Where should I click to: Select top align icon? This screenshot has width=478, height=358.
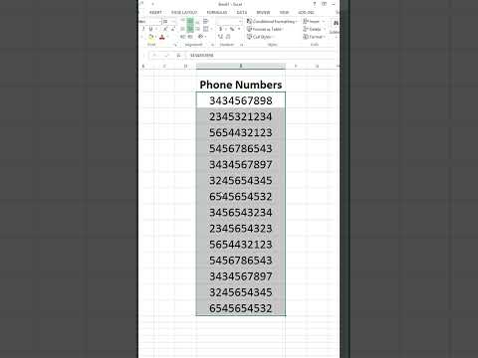(x=182, y=21)
